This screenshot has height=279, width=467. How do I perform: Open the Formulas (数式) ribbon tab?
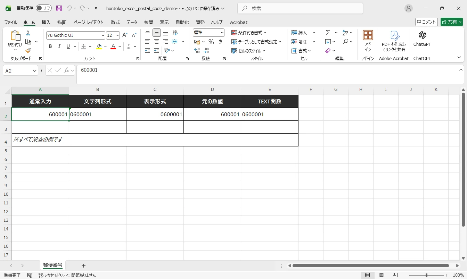(115, 22)
